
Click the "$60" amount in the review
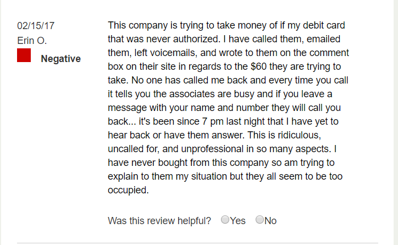click(x=259, y=66)
